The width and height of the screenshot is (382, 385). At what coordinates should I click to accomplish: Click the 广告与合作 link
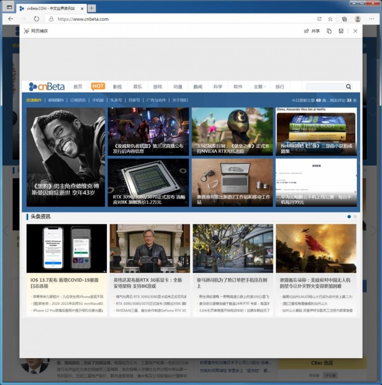[156, 100]
